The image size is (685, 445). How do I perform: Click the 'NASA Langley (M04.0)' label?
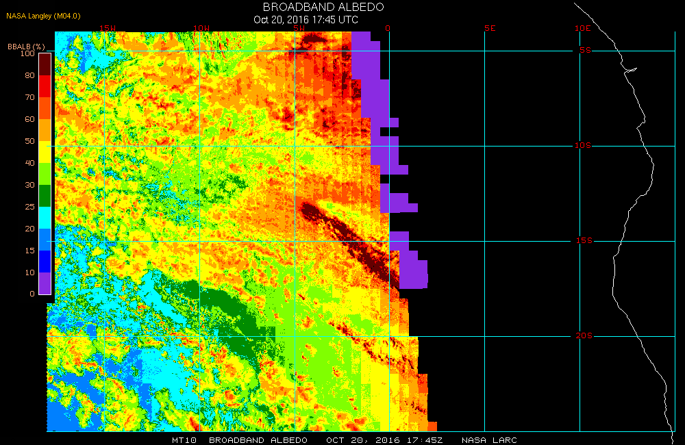[43, 16]
